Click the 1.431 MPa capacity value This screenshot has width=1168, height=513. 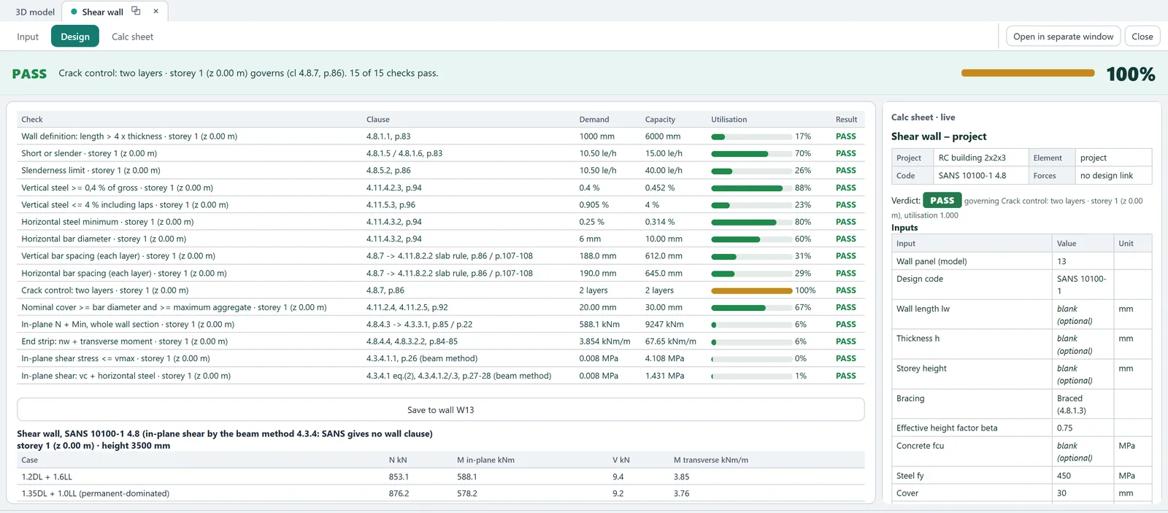(664, 376)
